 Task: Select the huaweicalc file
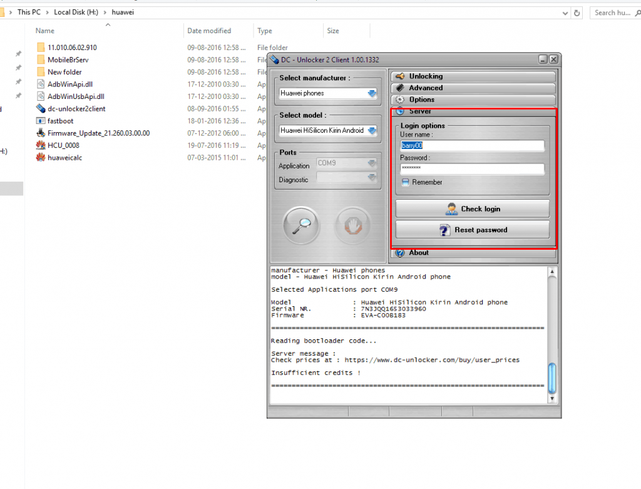[x=64, y=158]
